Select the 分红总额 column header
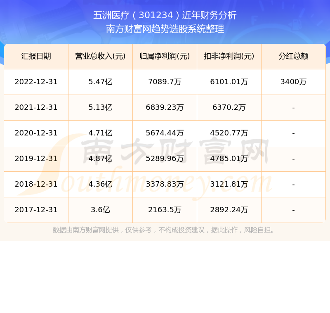This screenshot has height=313, width=330. (x=293, y=56)
